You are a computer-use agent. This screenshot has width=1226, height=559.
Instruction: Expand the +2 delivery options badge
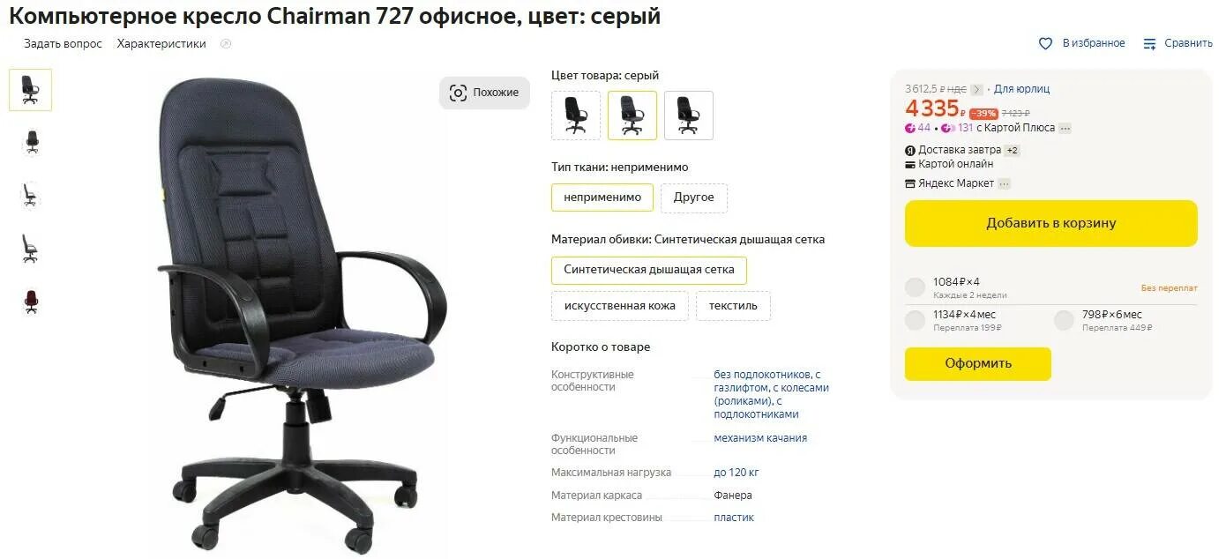pos(1013,150)
